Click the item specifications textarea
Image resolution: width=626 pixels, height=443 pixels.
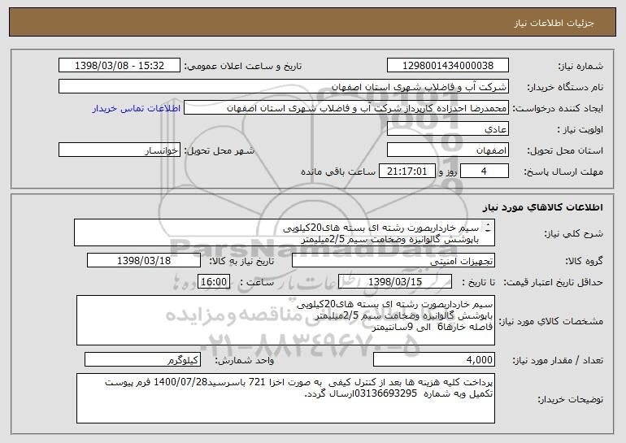click(285, 320)
